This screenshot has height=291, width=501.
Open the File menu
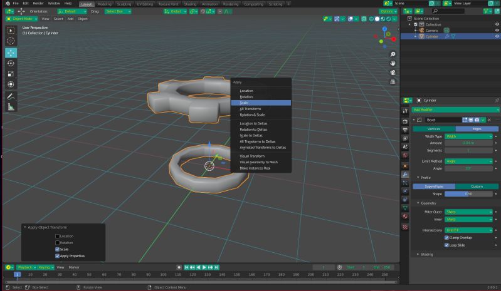click(x=15, y=3)
